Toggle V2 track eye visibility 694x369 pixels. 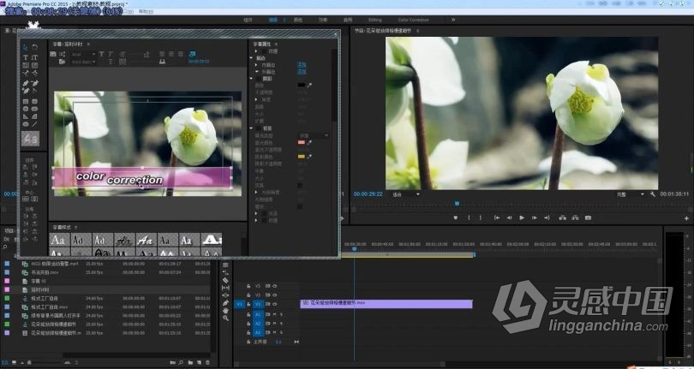pos(274,295)
